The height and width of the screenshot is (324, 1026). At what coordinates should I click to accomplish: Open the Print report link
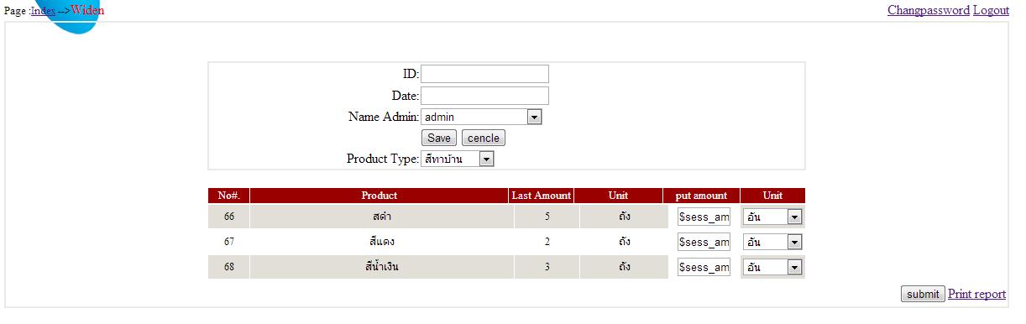976,294
